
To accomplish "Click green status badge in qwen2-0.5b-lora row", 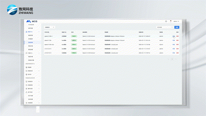I will [x=74, y=44].
